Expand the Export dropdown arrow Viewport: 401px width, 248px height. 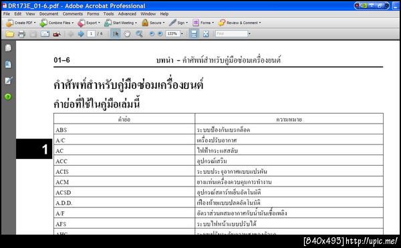(99, 23)
